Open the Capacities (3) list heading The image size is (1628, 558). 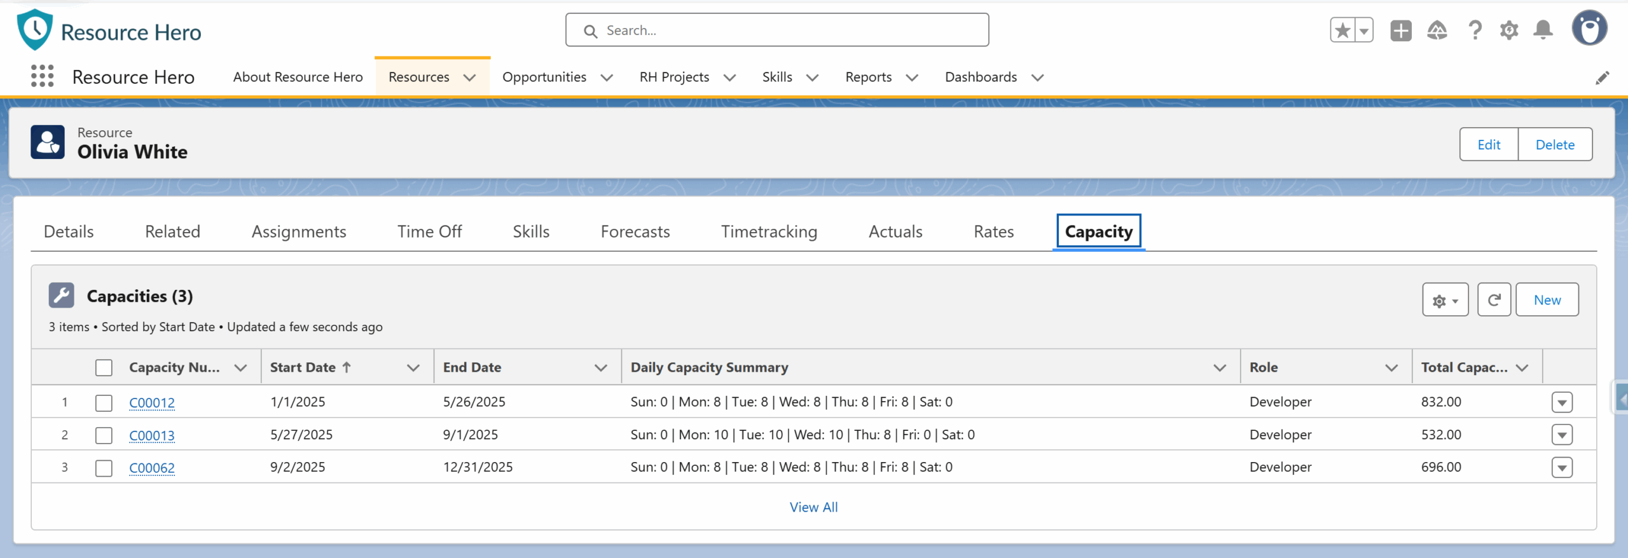pyautogui.click(x=140, y=296)
